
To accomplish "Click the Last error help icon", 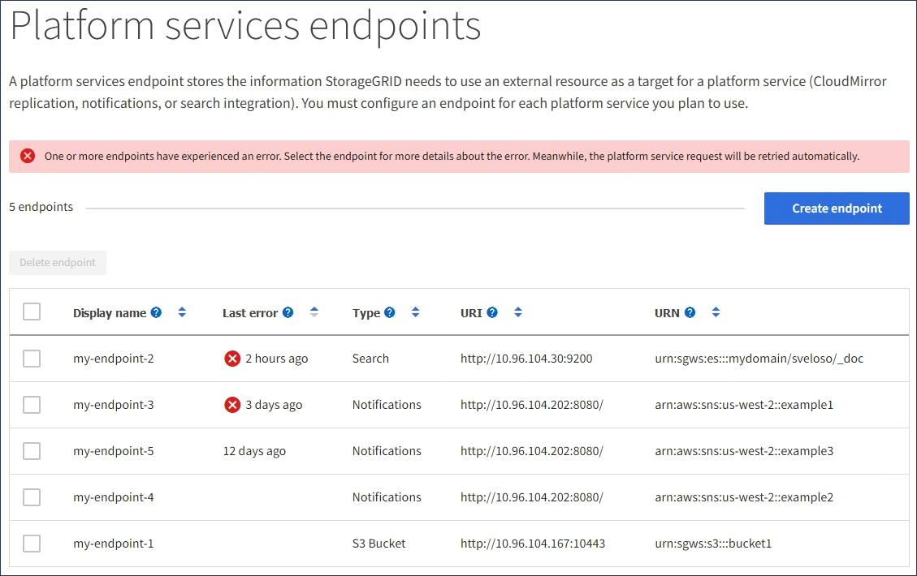I will coord(288,312).
